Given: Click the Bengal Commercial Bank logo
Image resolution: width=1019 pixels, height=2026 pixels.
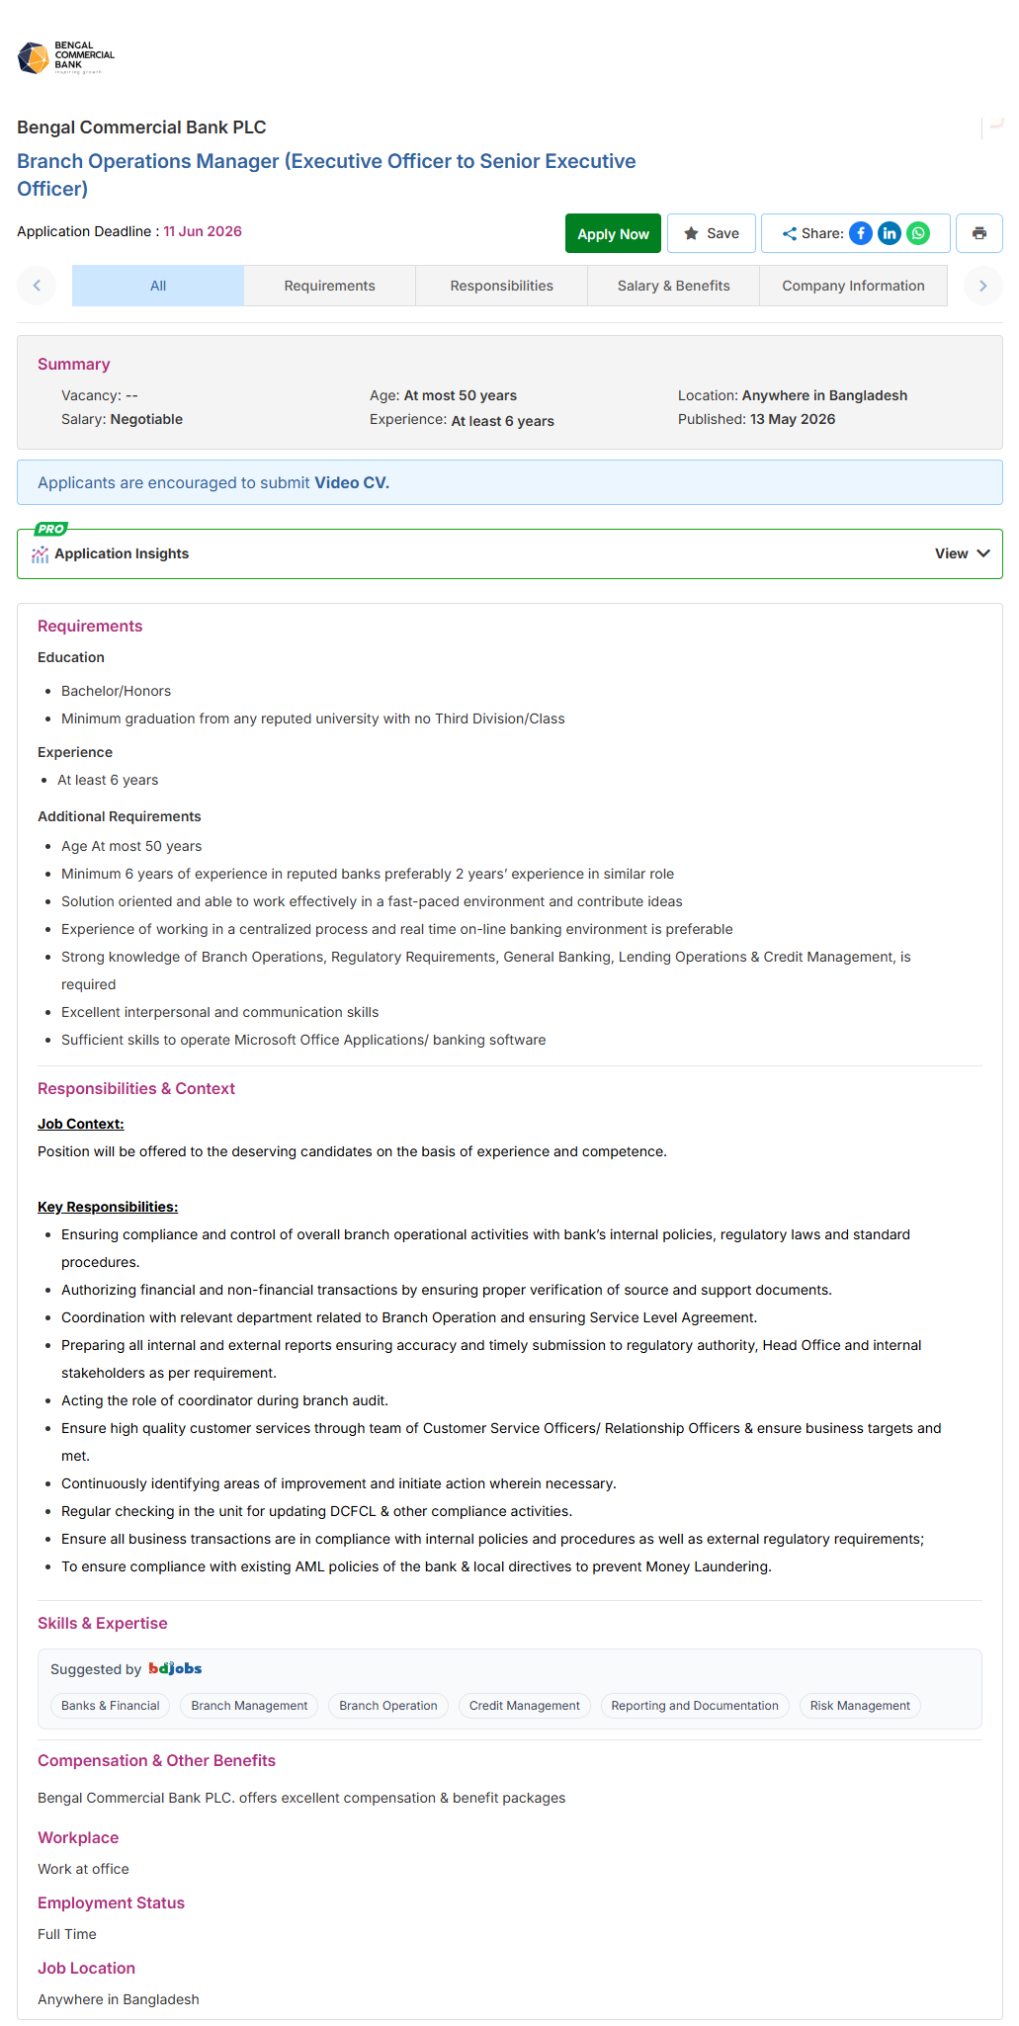Looking at the screenshot, I should [x=66, y=58].
